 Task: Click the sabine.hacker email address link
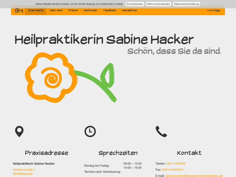point(194,175)
